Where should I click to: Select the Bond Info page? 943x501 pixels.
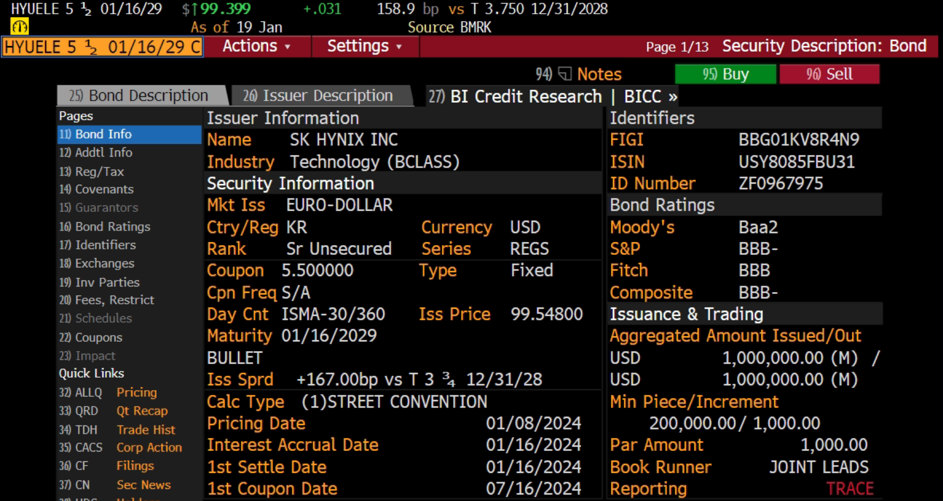click(x=129, y=134)
